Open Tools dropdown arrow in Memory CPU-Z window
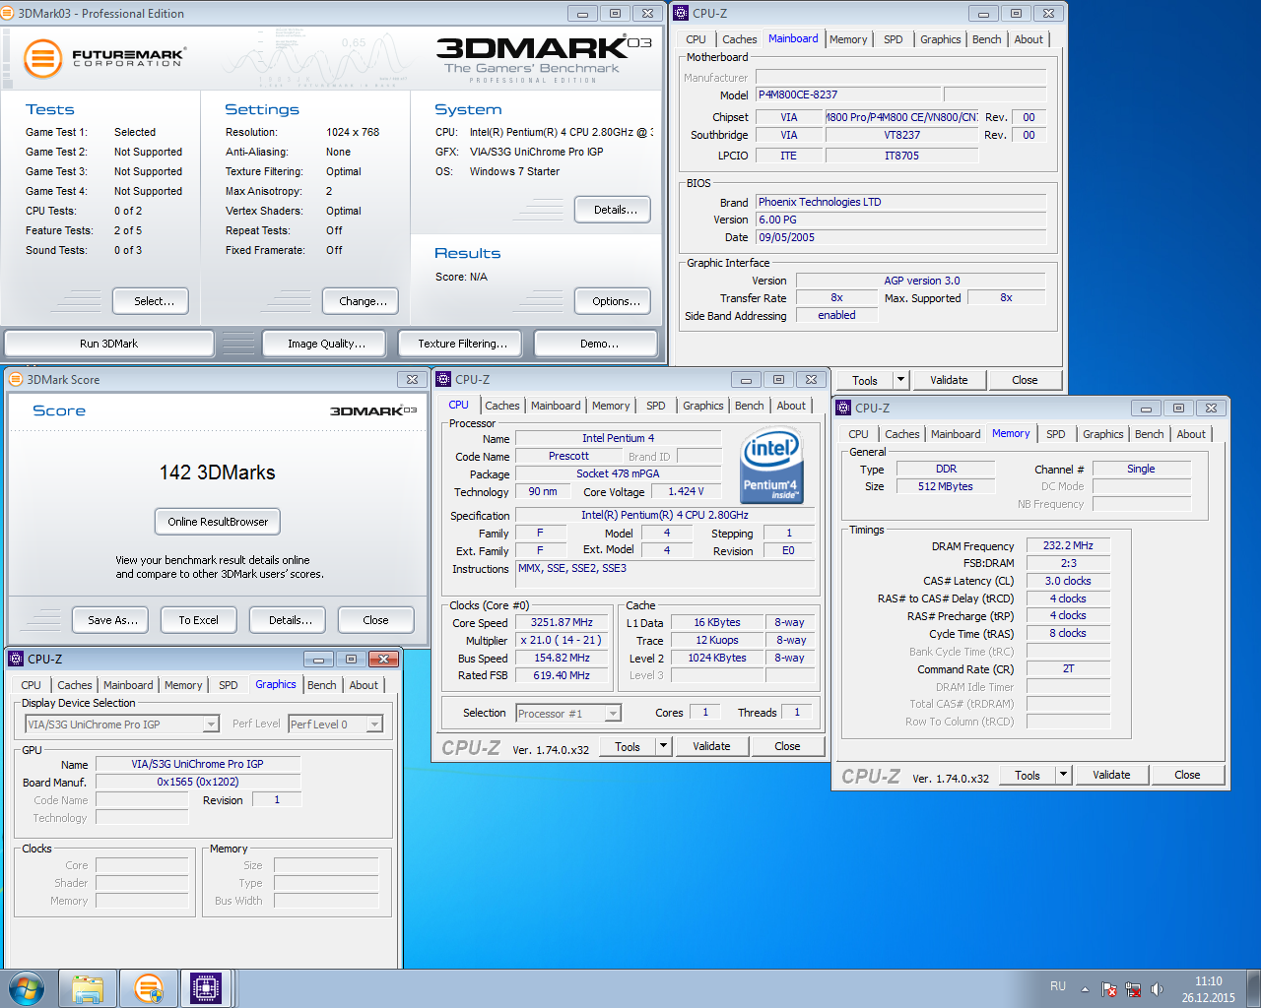1261x1008 pixels. (1063, 775)
